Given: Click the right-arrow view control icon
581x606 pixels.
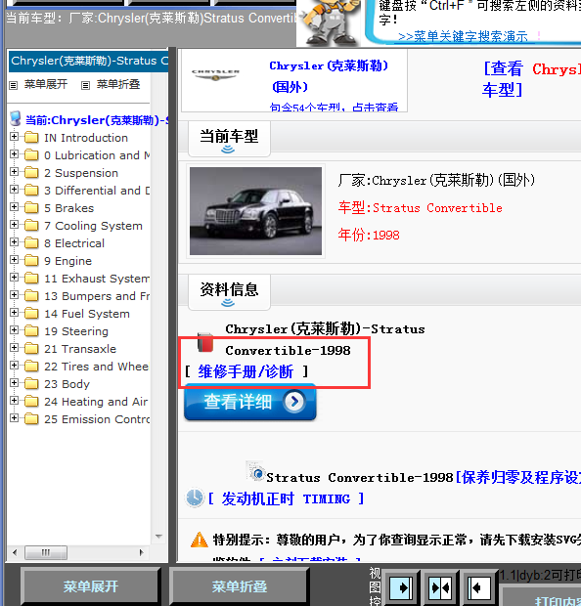Looking at the screenshot, I should click(x=401, y=587).
